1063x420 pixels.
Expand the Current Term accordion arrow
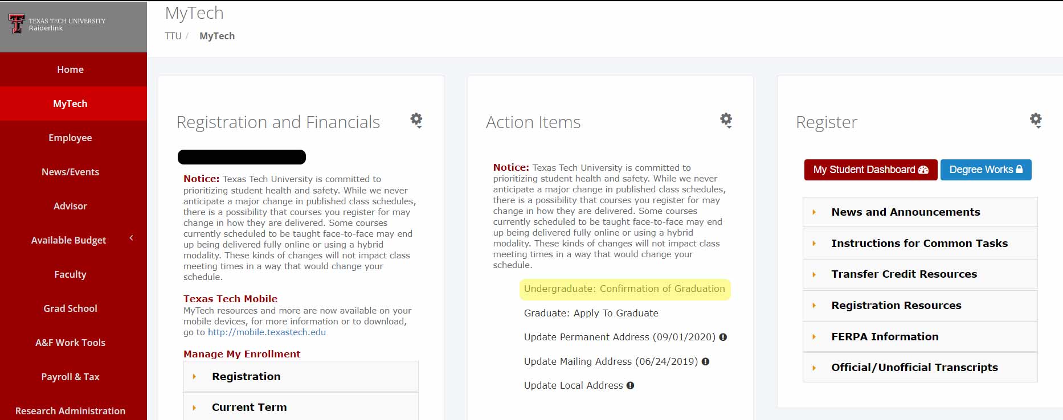[x=194, y=407]
